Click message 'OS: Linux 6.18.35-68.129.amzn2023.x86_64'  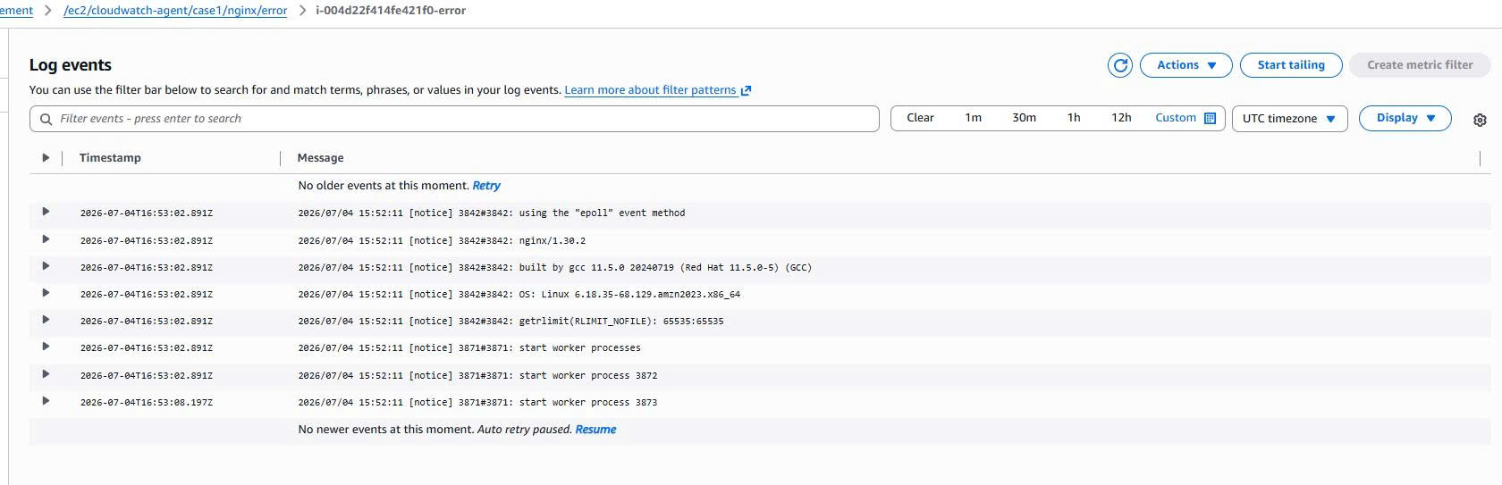(x=629, y=295)
